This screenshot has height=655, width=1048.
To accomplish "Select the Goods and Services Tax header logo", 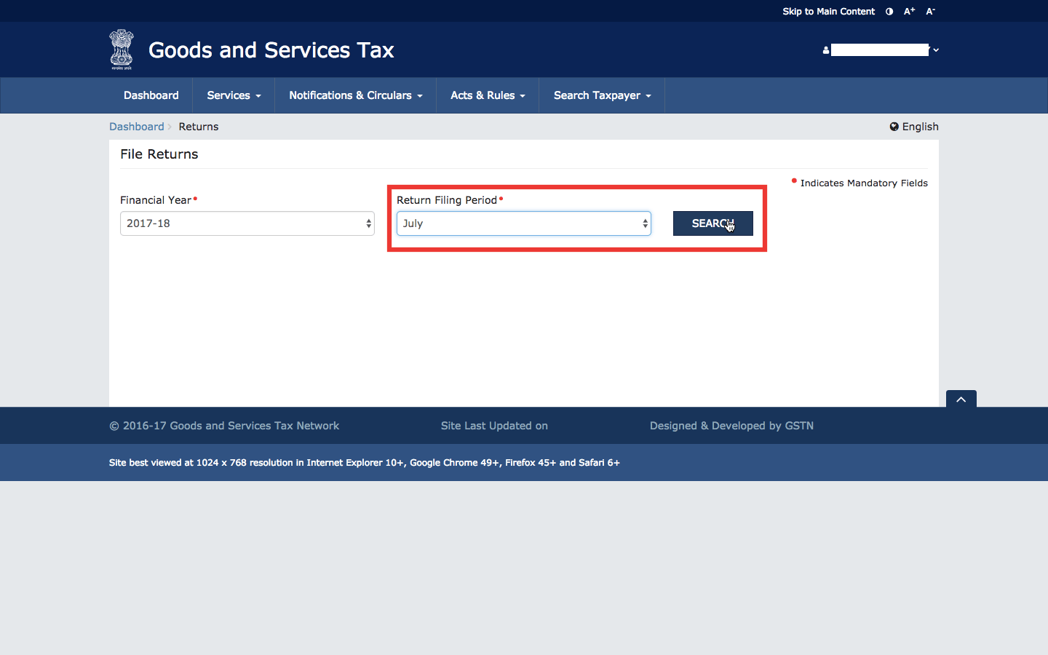I will [x=270, y=50].
